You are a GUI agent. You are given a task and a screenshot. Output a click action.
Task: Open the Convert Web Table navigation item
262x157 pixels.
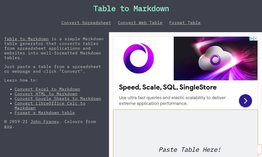[140, 23]
